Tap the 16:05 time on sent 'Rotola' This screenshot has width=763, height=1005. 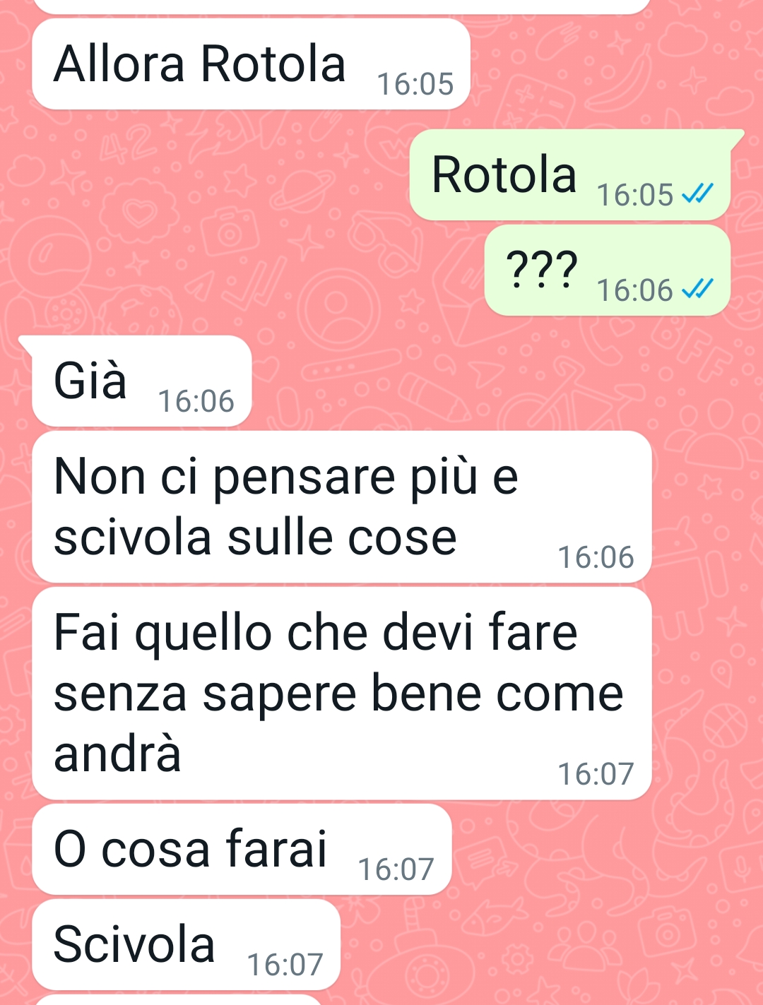(x=635, y=195)
